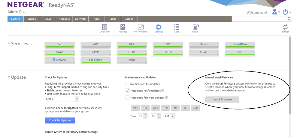Toggle the SSH service

(x=240, y=53)
